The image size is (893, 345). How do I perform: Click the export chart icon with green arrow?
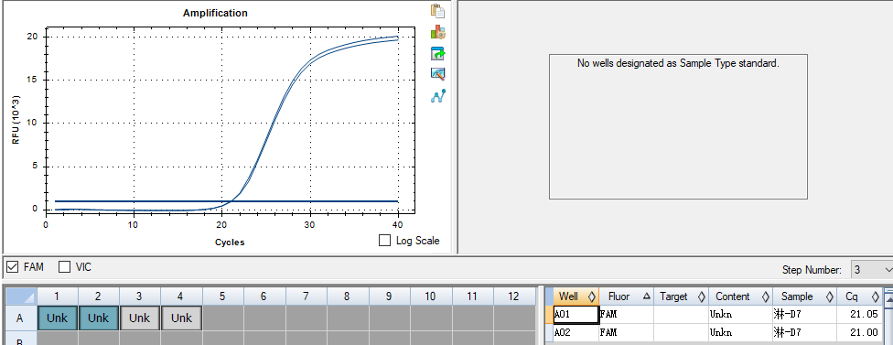(x=437, y=53)
